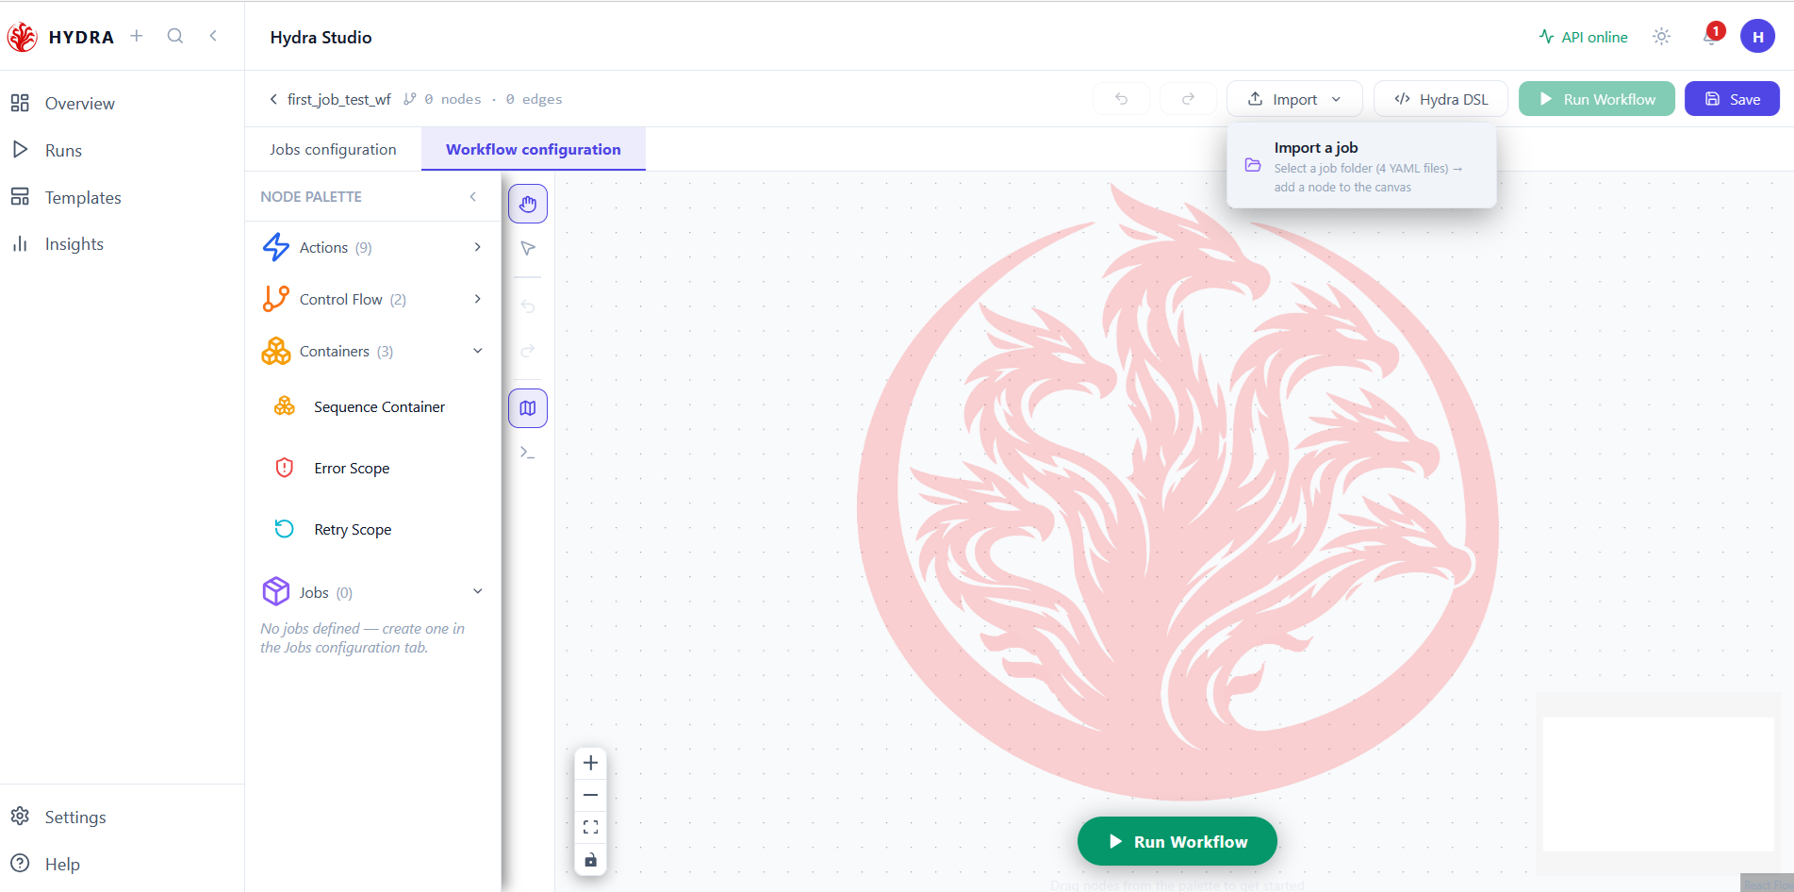1794x892 pixels.
Task: Select the Retry Scope node
Action: point(373,529)
